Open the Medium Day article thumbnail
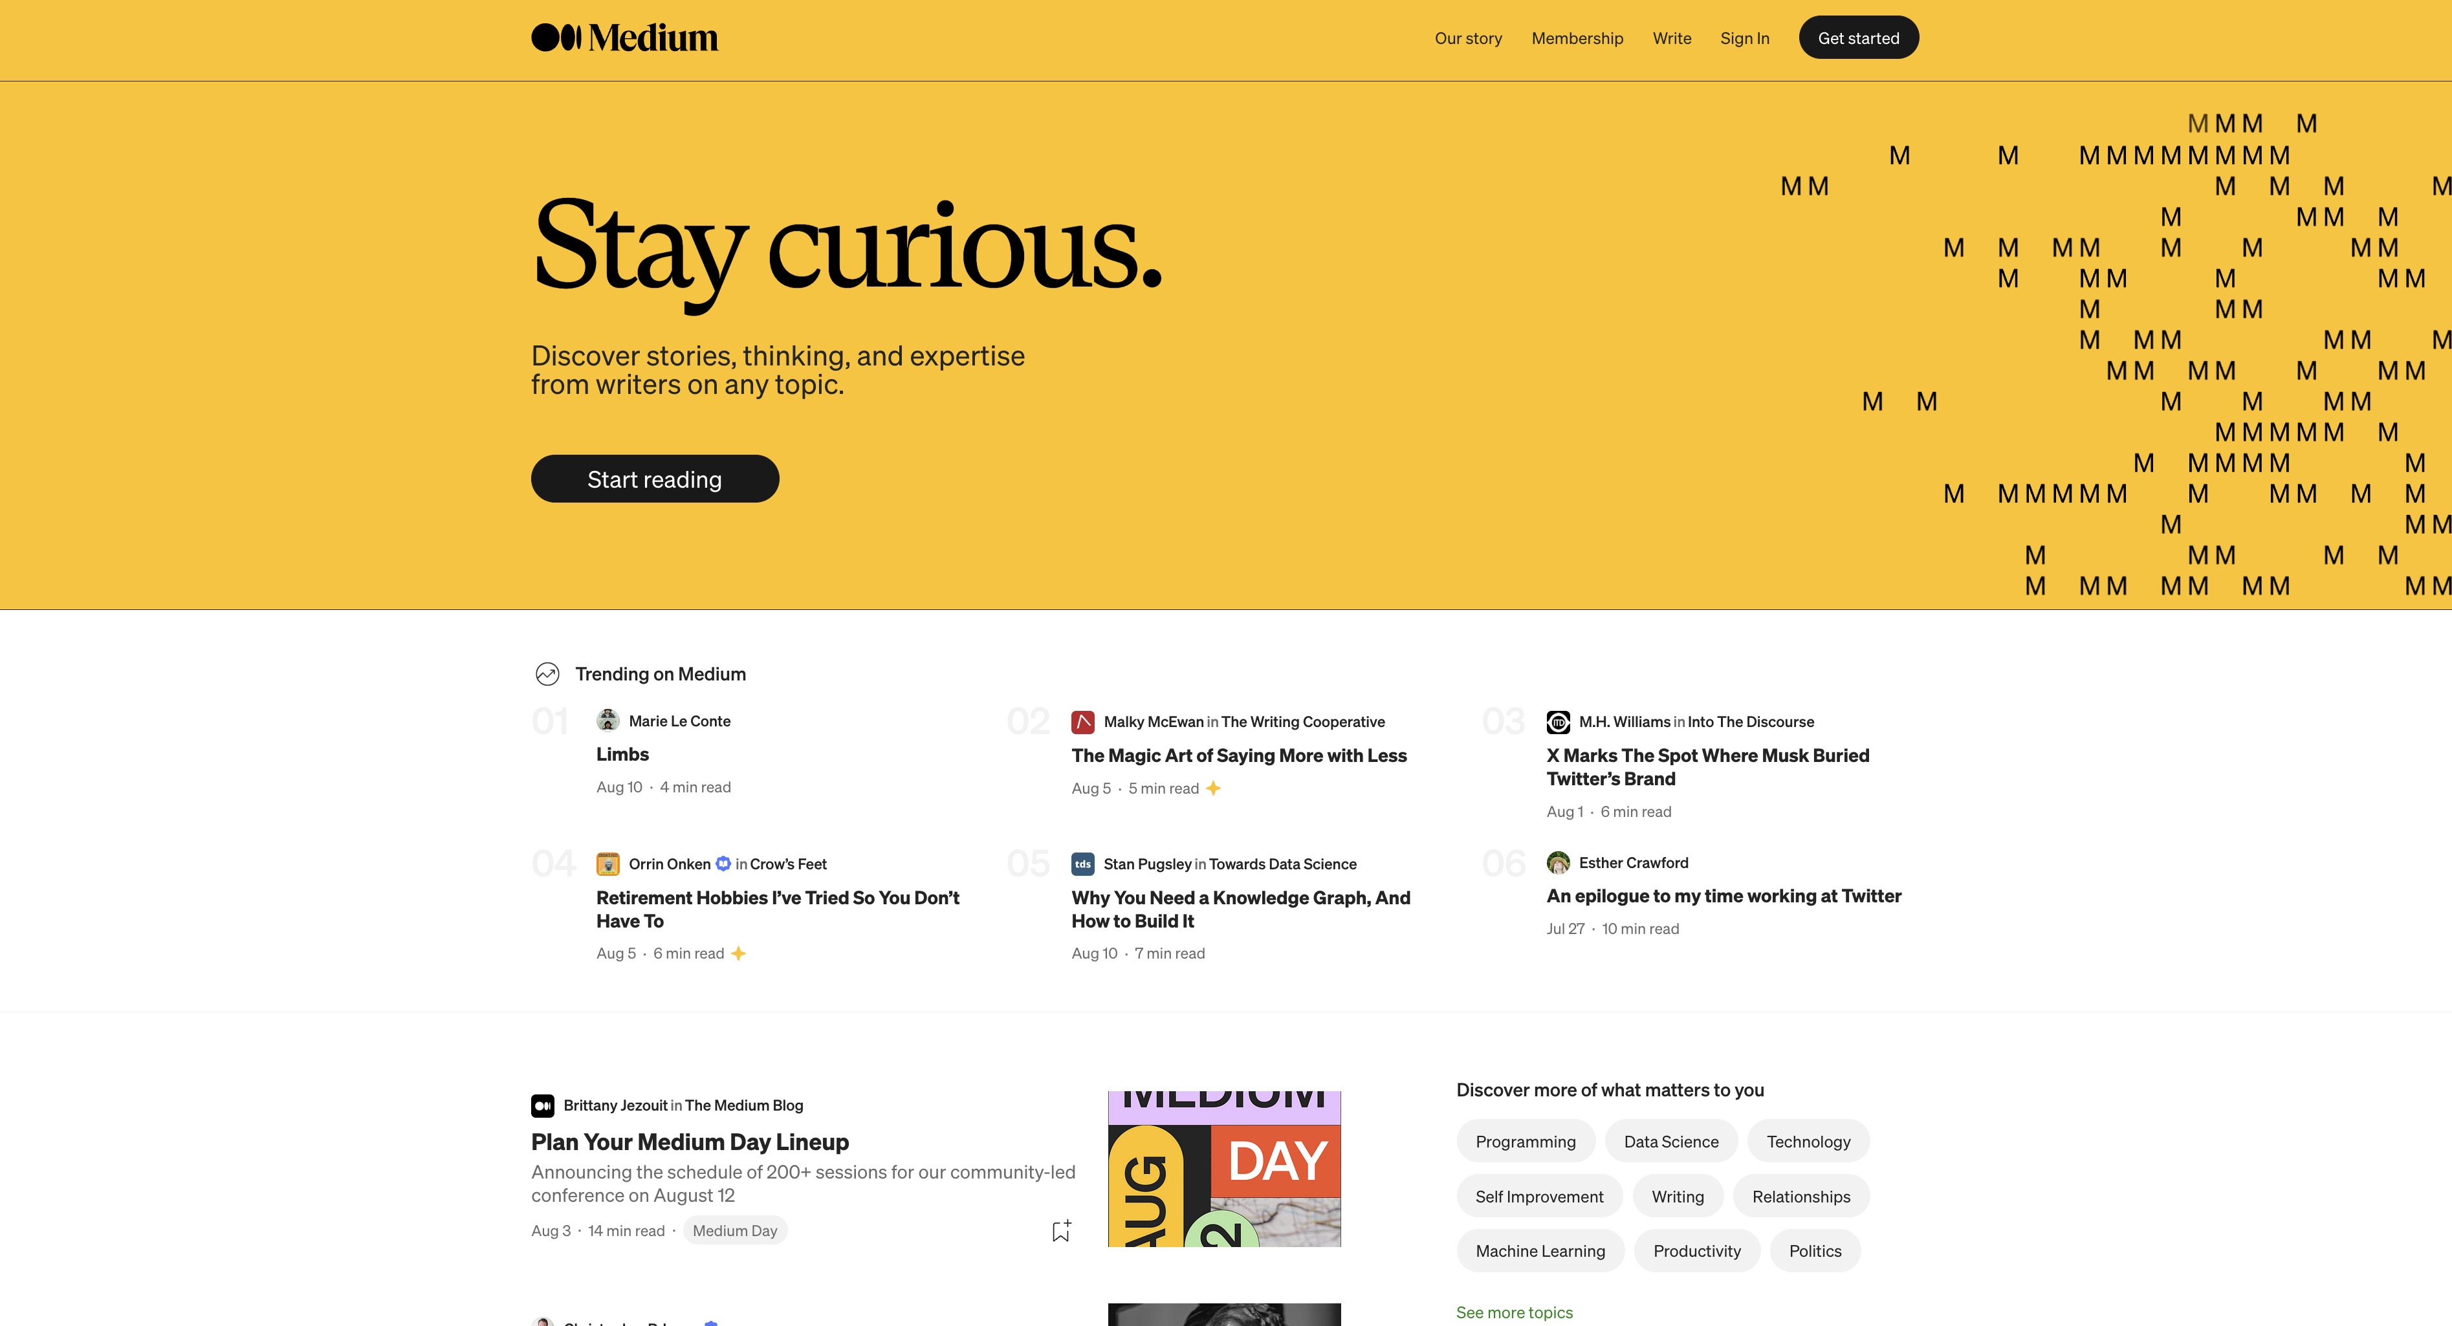Viewport: 2452px width, 1326px height. (x=1224, y=1169)
